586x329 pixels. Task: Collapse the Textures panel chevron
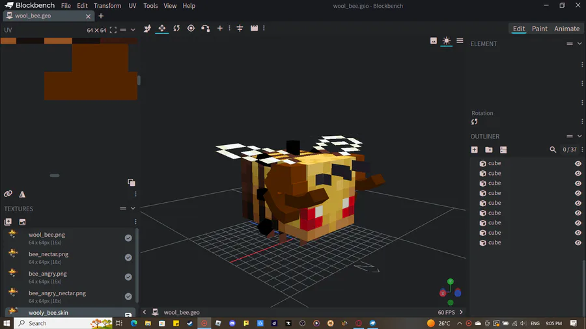[x=133, y=209]
